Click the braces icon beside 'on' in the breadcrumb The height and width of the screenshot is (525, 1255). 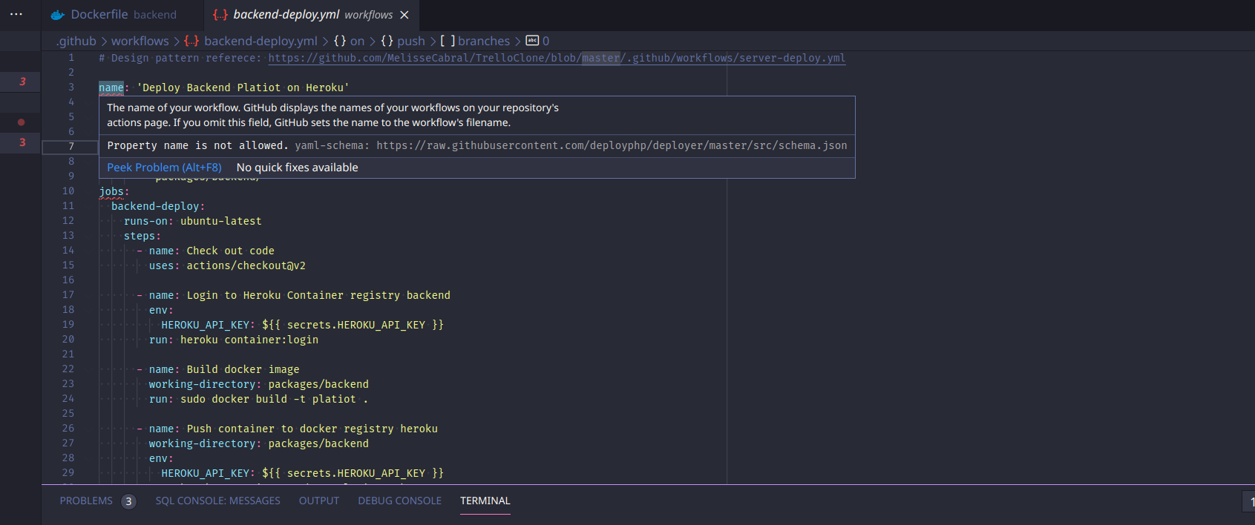[340, 41]
